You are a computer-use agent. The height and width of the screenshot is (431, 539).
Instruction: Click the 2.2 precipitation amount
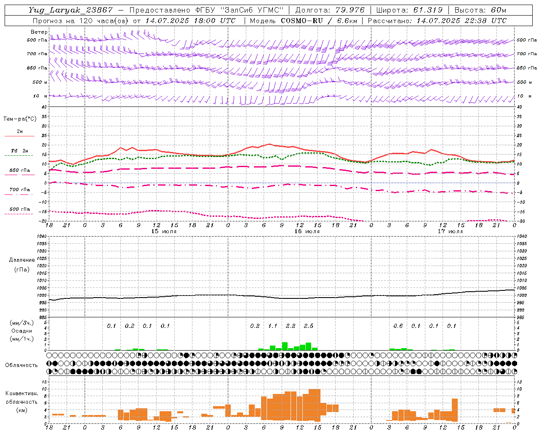click(291, 326)
